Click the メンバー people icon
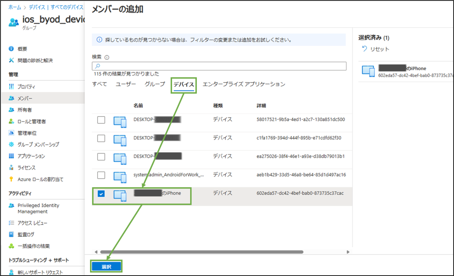Viewport: 454px width, 276px height. coord(11,99)
